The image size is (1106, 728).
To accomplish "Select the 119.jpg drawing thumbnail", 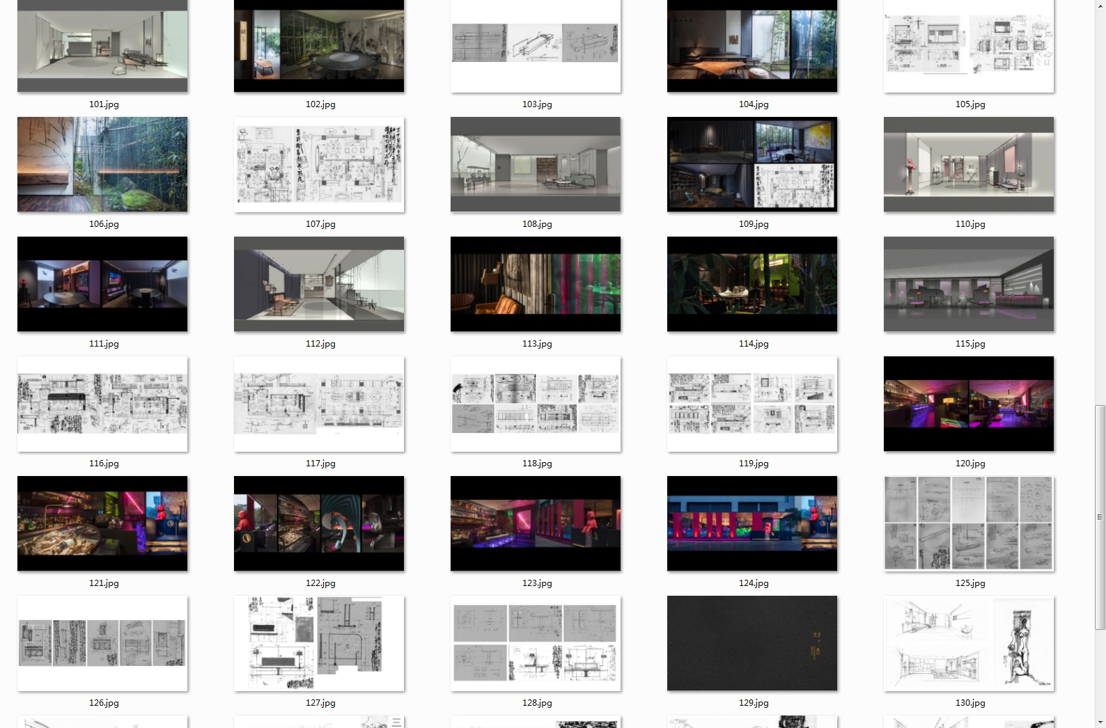I will click(752, 404).
